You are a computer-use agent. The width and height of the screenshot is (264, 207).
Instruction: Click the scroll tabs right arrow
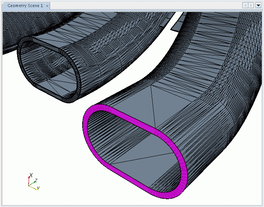(x=251, y=6)
